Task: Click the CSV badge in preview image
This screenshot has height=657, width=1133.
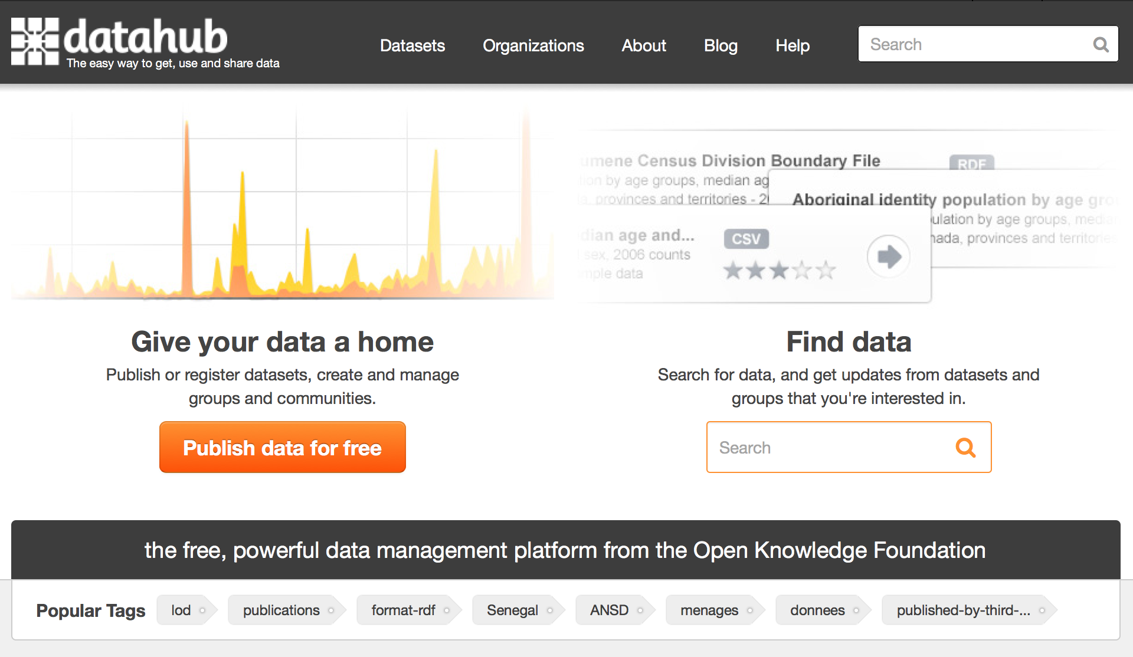Action: click(746, 239)
